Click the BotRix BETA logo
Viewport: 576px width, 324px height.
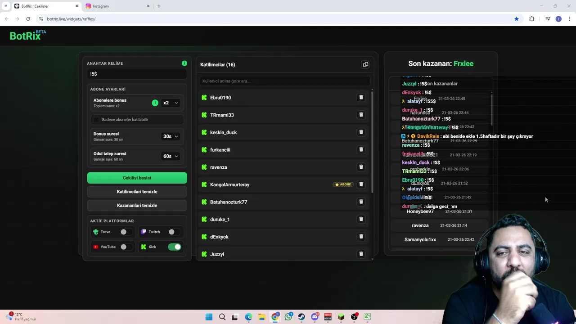point(27,36)
